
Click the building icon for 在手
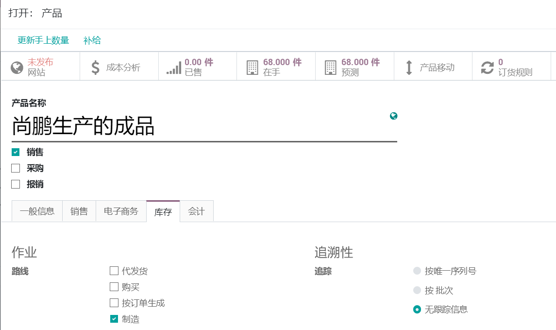click(x=253, y=68)
